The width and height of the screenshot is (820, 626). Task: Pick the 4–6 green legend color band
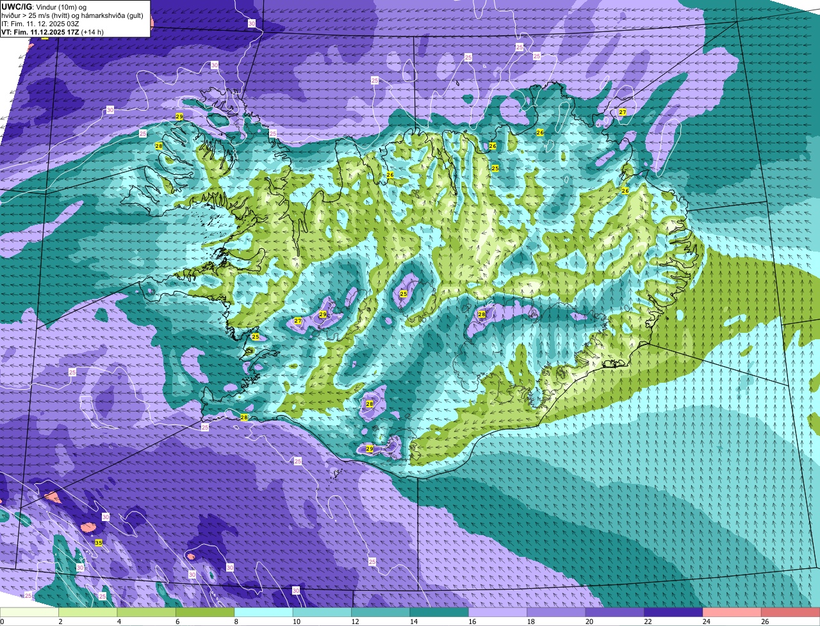tap(147, 612)
